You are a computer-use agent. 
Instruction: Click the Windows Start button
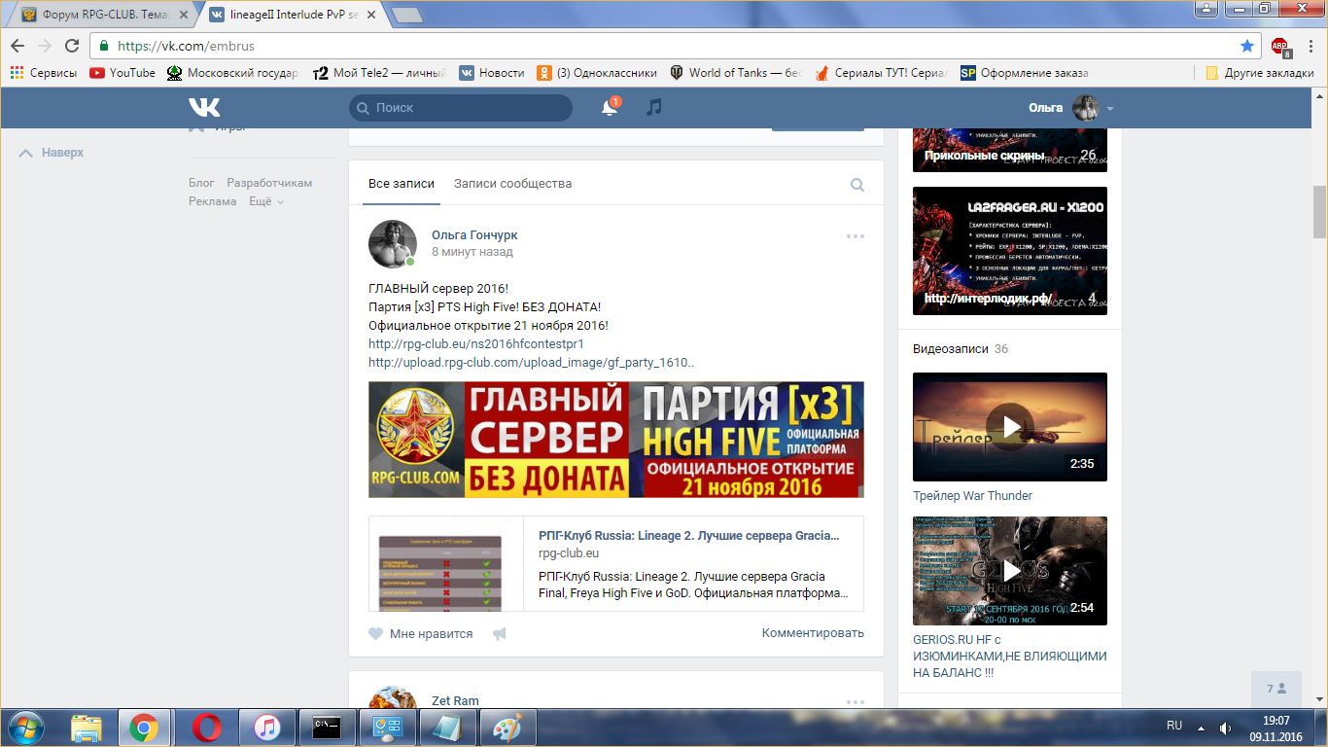pos(24,728)
